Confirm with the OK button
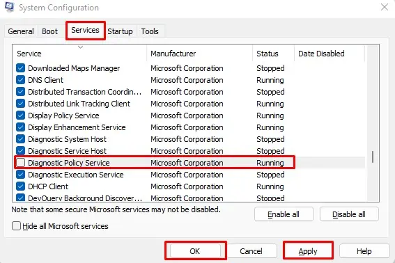Image resolution: width=395 pixels, height=263 pixels. click(x=195, y=251)
